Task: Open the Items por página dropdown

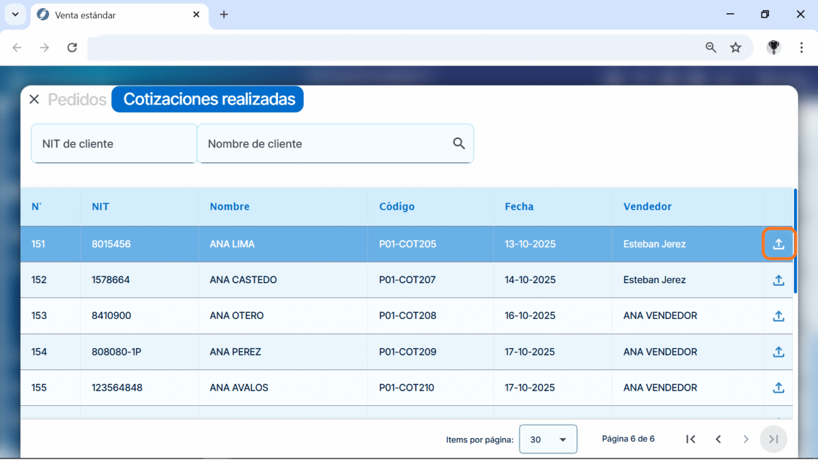Action: coord(547,439)
